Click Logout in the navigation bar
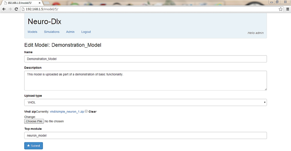Screen dimensions: 291x151 coord(86,32)
